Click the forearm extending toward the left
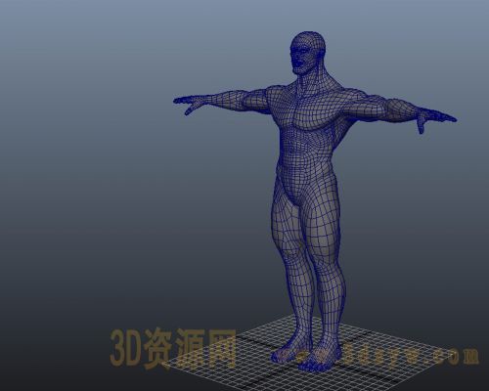 pyautogui.click(x=223, y=99)
